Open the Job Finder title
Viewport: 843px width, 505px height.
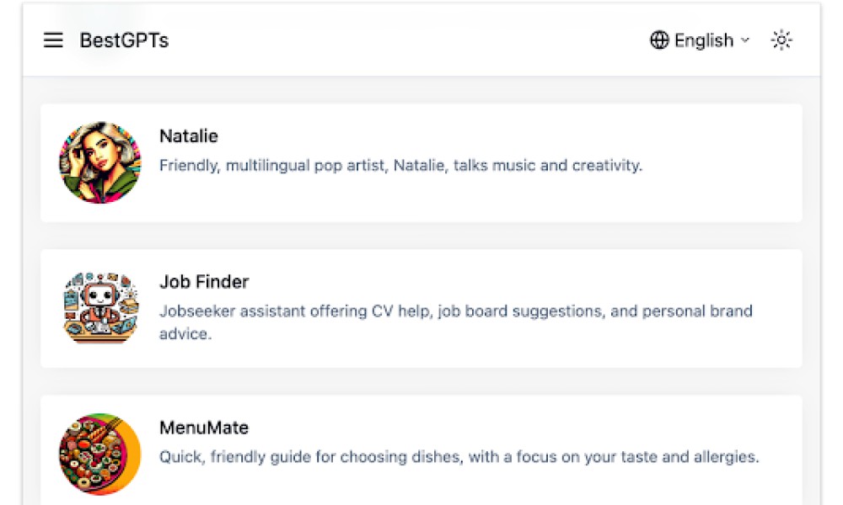(x=204, y=282)
